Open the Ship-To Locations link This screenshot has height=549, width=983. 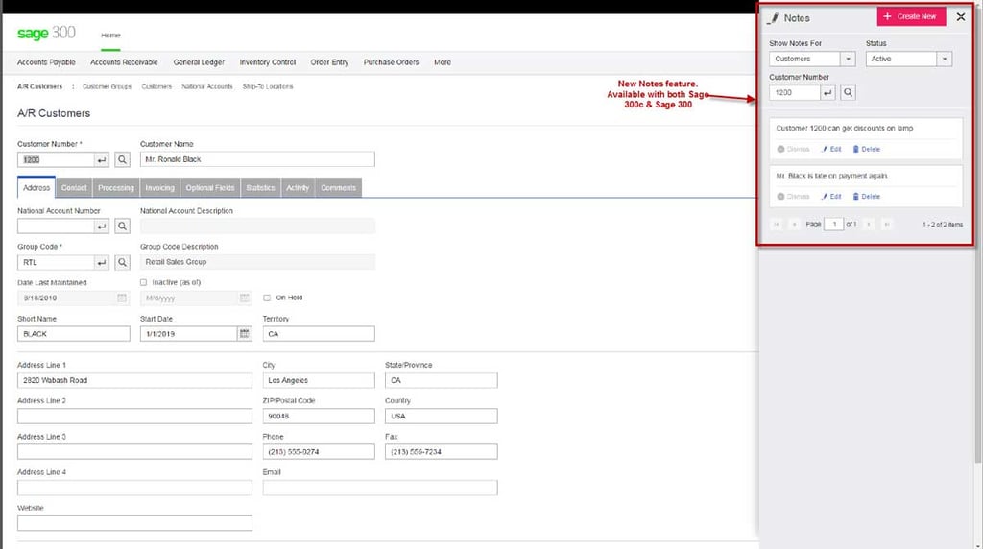268,87
